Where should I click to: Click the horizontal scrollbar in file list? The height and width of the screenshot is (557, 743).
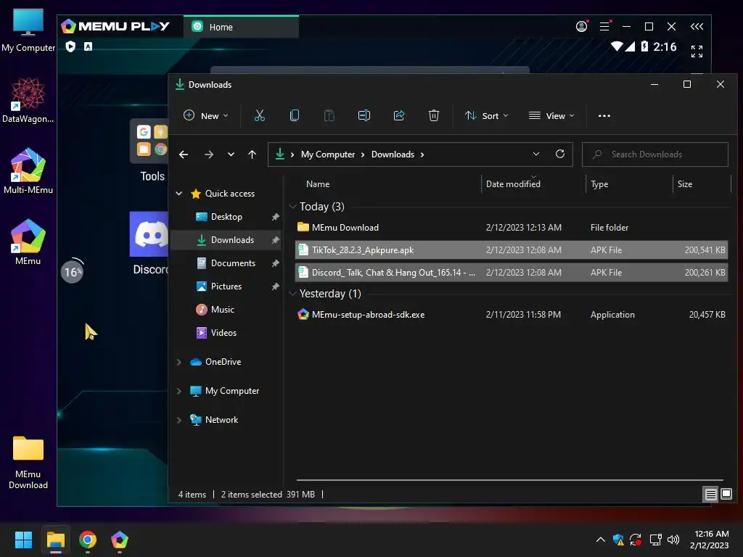(x=510, y=480)
